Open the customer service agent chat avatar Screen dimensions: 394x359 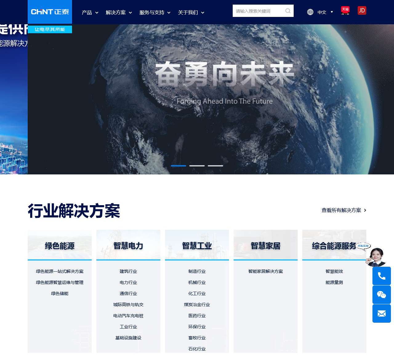[376, 257]
